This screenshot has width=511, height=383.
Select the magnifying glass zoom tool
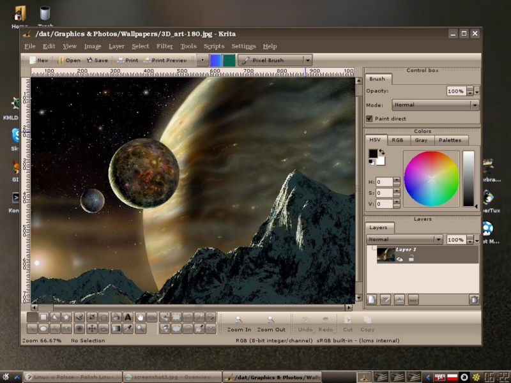point(140,329)
